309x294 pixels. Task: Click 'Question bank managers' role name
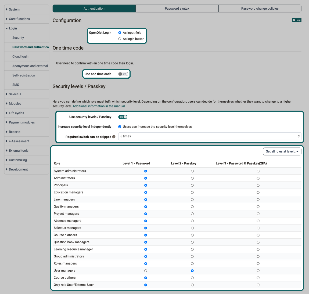click(71, 242)
